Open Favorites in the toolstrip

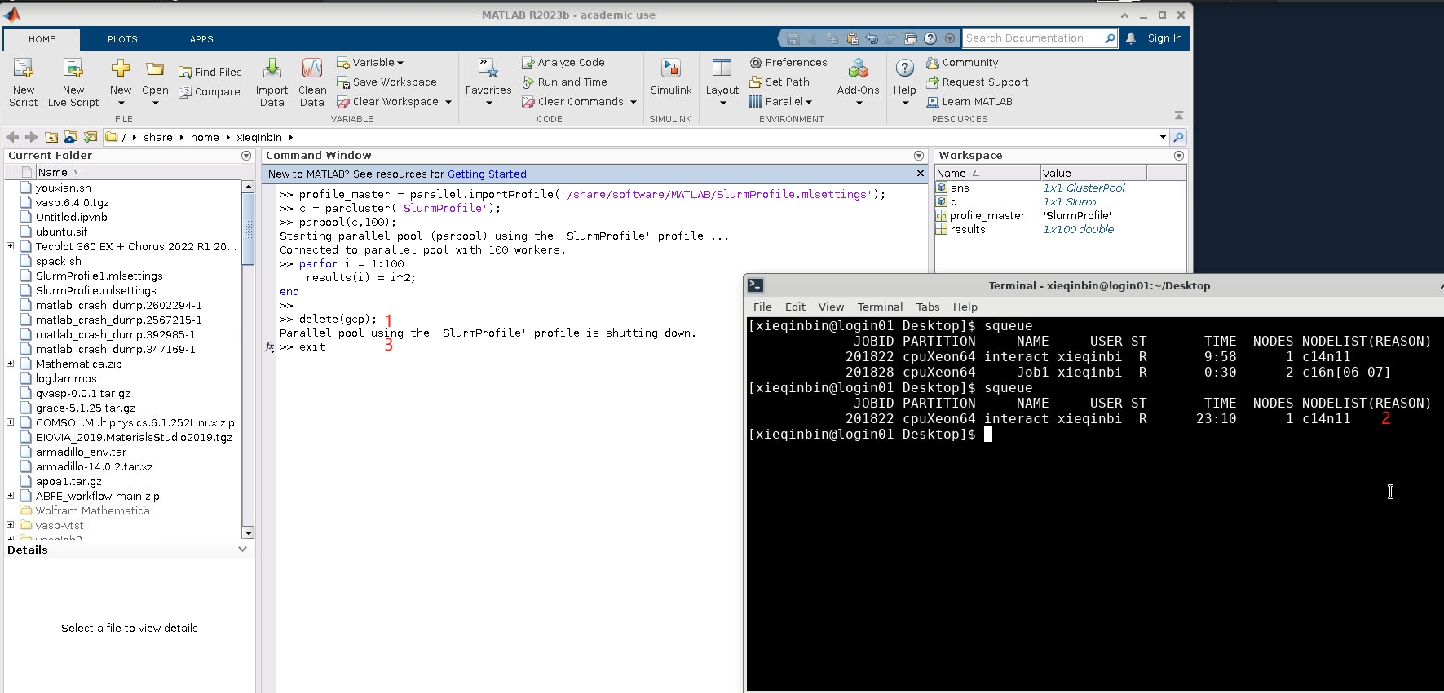point(488,82)
